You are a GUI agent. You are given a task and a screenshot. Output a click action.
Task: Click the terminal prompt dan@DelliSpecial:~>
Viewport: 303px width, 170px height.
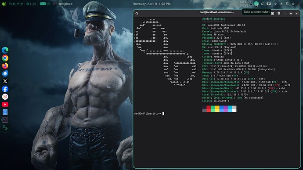[x=148, y=113]
